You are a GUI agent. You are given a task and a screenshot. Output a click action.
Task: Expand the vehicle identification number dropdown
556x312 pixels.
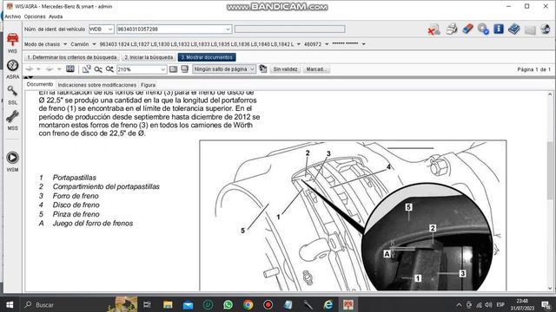(228, 29)
